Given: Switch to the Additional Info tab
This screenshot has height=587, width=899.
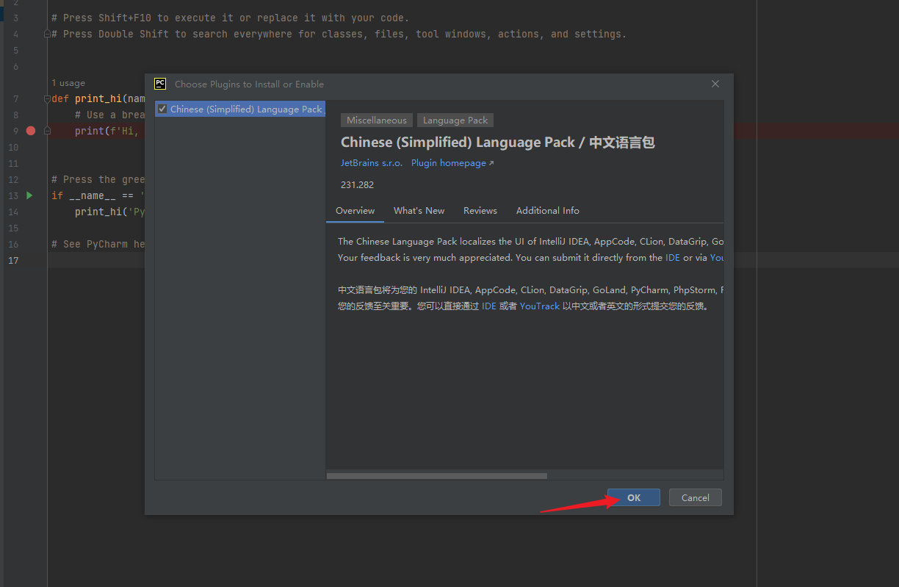Looking at the screenshot, I should [548, 211].
